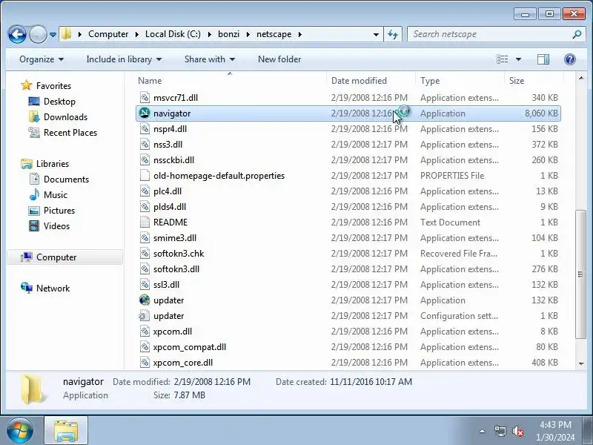Click the folder icon in address bar
The height and width of the screenshot is (445, 593).
pos(67,34)
